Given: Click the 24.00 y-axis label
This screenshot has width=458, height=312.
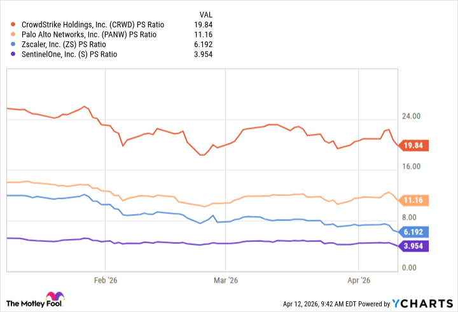Looking at the screenshot, I should coord(412,117).
